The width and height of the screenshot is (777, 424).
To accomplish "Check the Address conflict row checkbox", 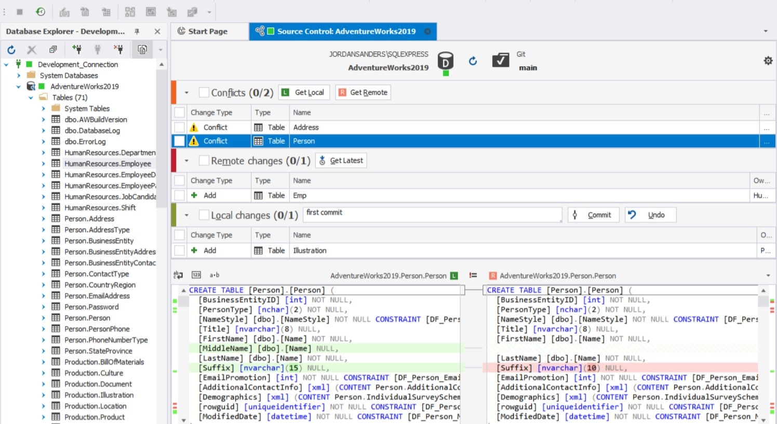I will [x=179, y=127].
